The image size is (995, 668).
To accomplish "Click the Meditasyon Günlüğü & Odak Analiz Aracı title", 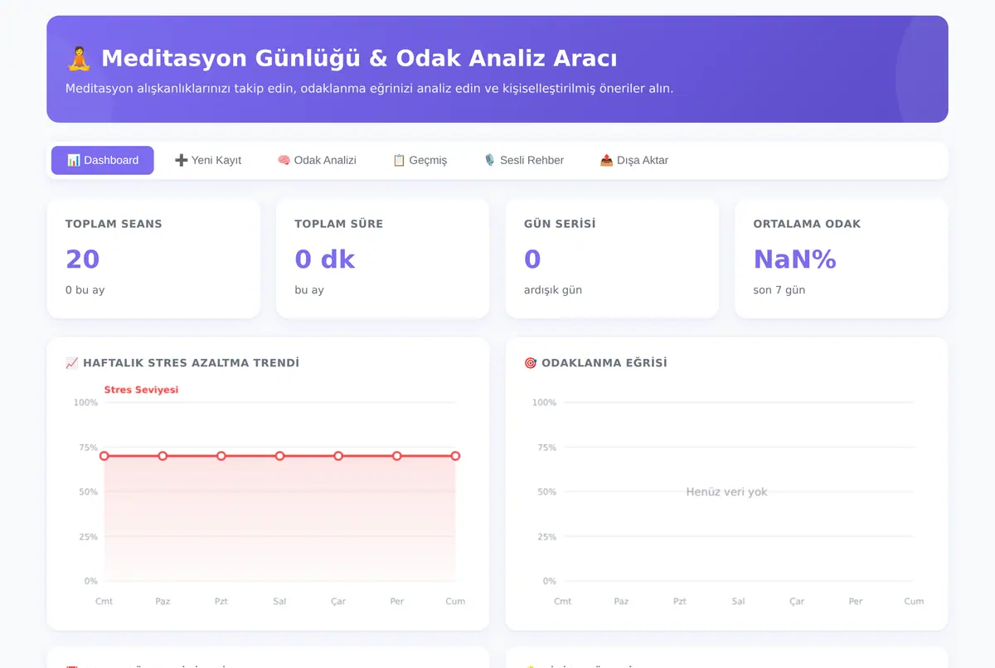I will [x=359, y=59].
